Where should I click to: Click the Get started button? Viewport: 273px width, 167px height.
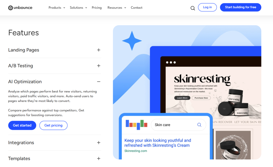pyautogui.click(x=22, y=125)
